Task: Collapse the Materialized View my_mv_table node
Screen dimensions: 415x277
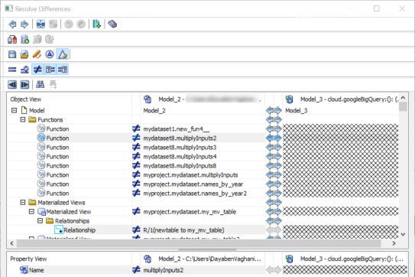Action: click(x=31, y=212)
